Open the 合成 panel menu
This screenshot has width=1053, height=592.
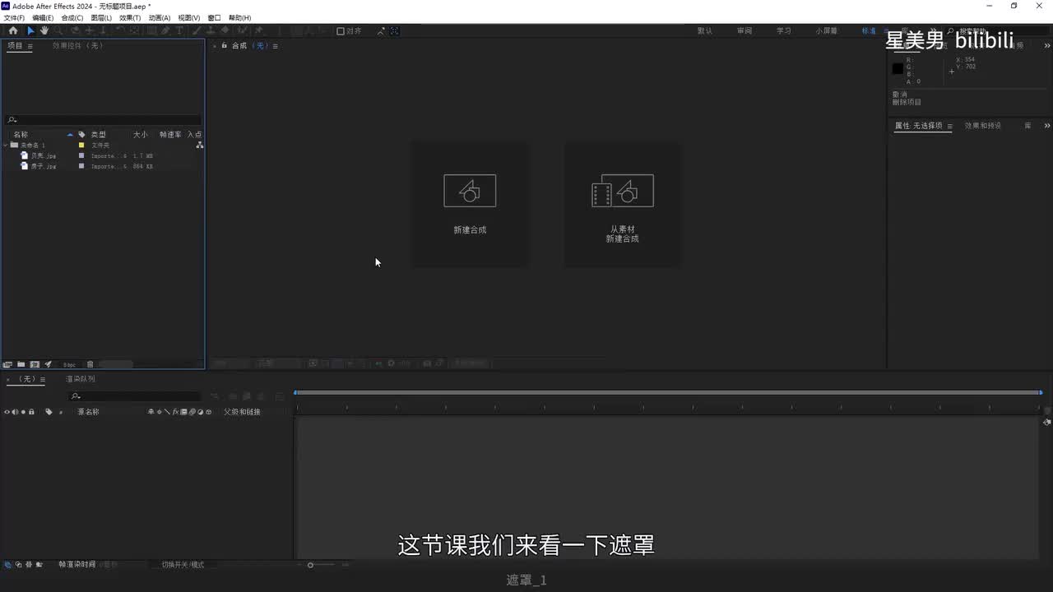click(275, 46)
